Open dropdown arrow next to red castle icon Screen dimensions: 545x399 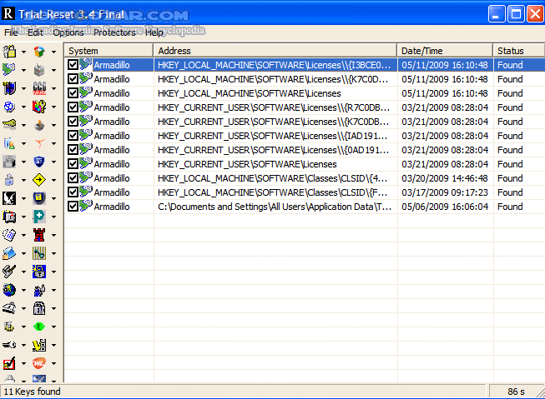[53, 235]
